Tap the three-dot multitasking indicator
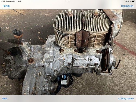This screenshot has width=136, height=102. (x=68, y=2)
